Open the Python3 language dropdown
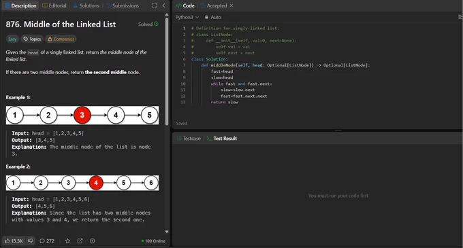 click(187, 17)
